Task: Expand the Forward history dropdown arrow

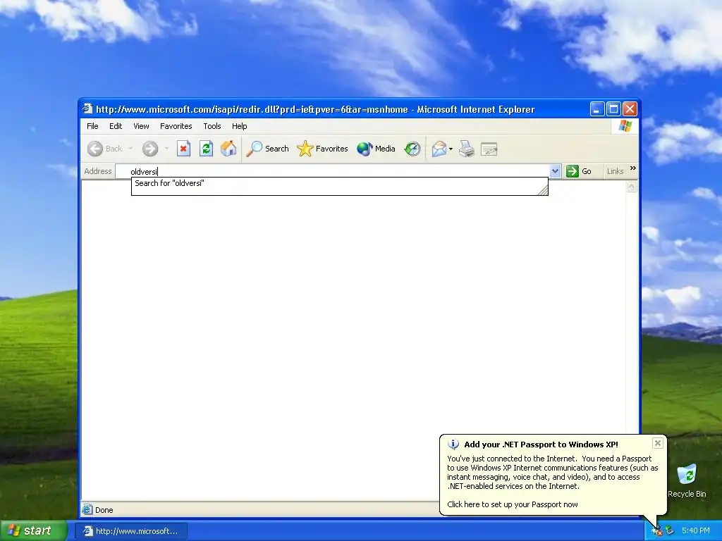Action: click(166, 148)
